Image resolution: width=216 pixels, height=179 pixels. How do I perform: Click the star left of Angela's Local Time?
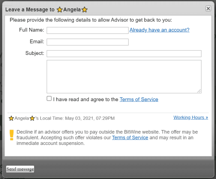pyautogui.click(x=11, y=118)
